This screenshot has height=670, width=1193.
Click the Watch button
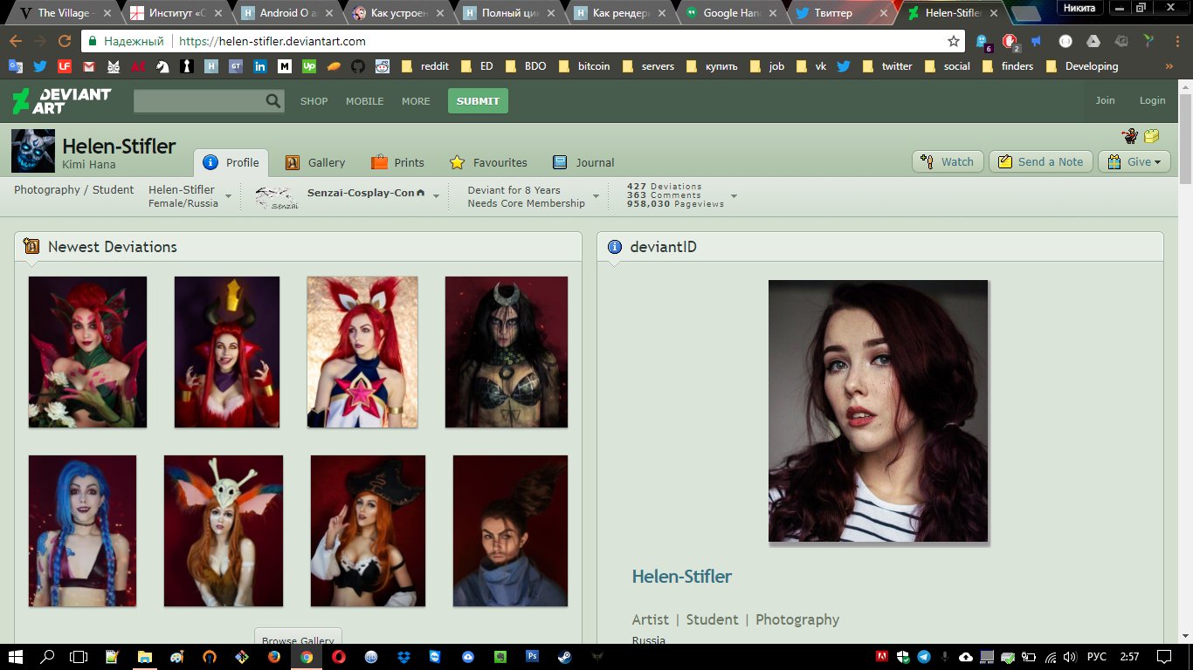tap(948, 161)
